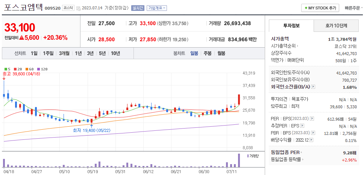Open help icon next to 추정PER EPS
This screenshot has height=175, width=364.
coord(302,126)
